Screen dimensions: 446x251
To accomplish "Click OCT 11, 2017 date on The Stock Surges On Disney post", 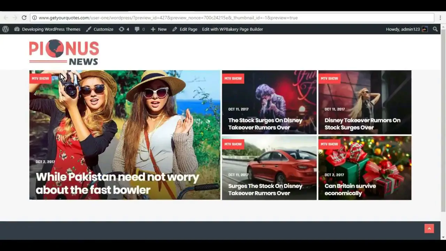I will (x=238, y=109).
